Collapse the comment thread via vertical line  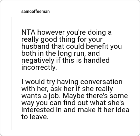coord(12,74)
